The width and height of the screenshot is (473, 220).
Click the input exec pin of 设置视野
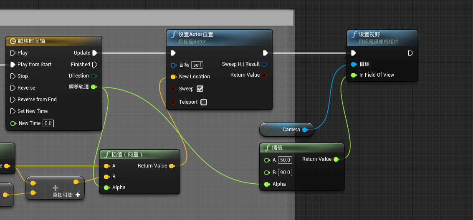[x=354, y=53]
